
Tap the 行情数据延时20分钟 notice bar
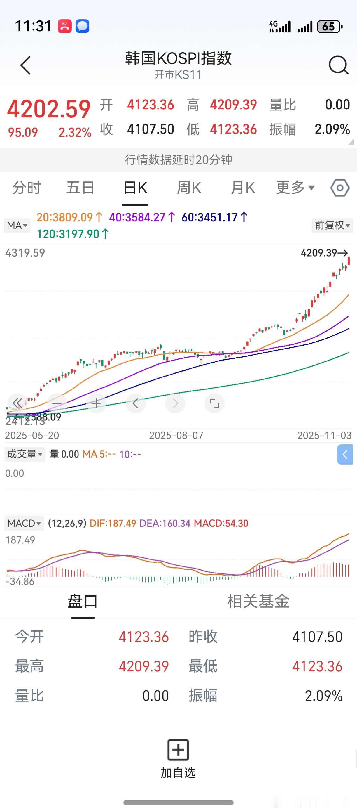pyautogui.click(x=178, y=160)
